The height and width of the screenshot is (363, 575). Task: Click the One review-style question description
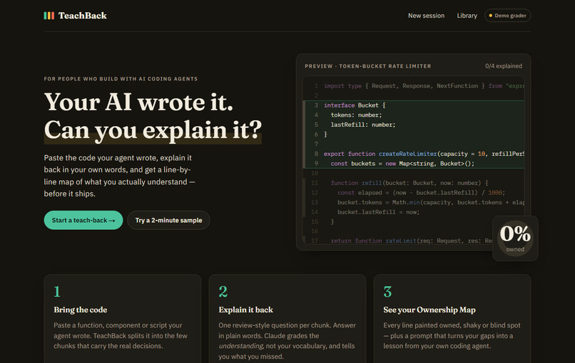287,341
